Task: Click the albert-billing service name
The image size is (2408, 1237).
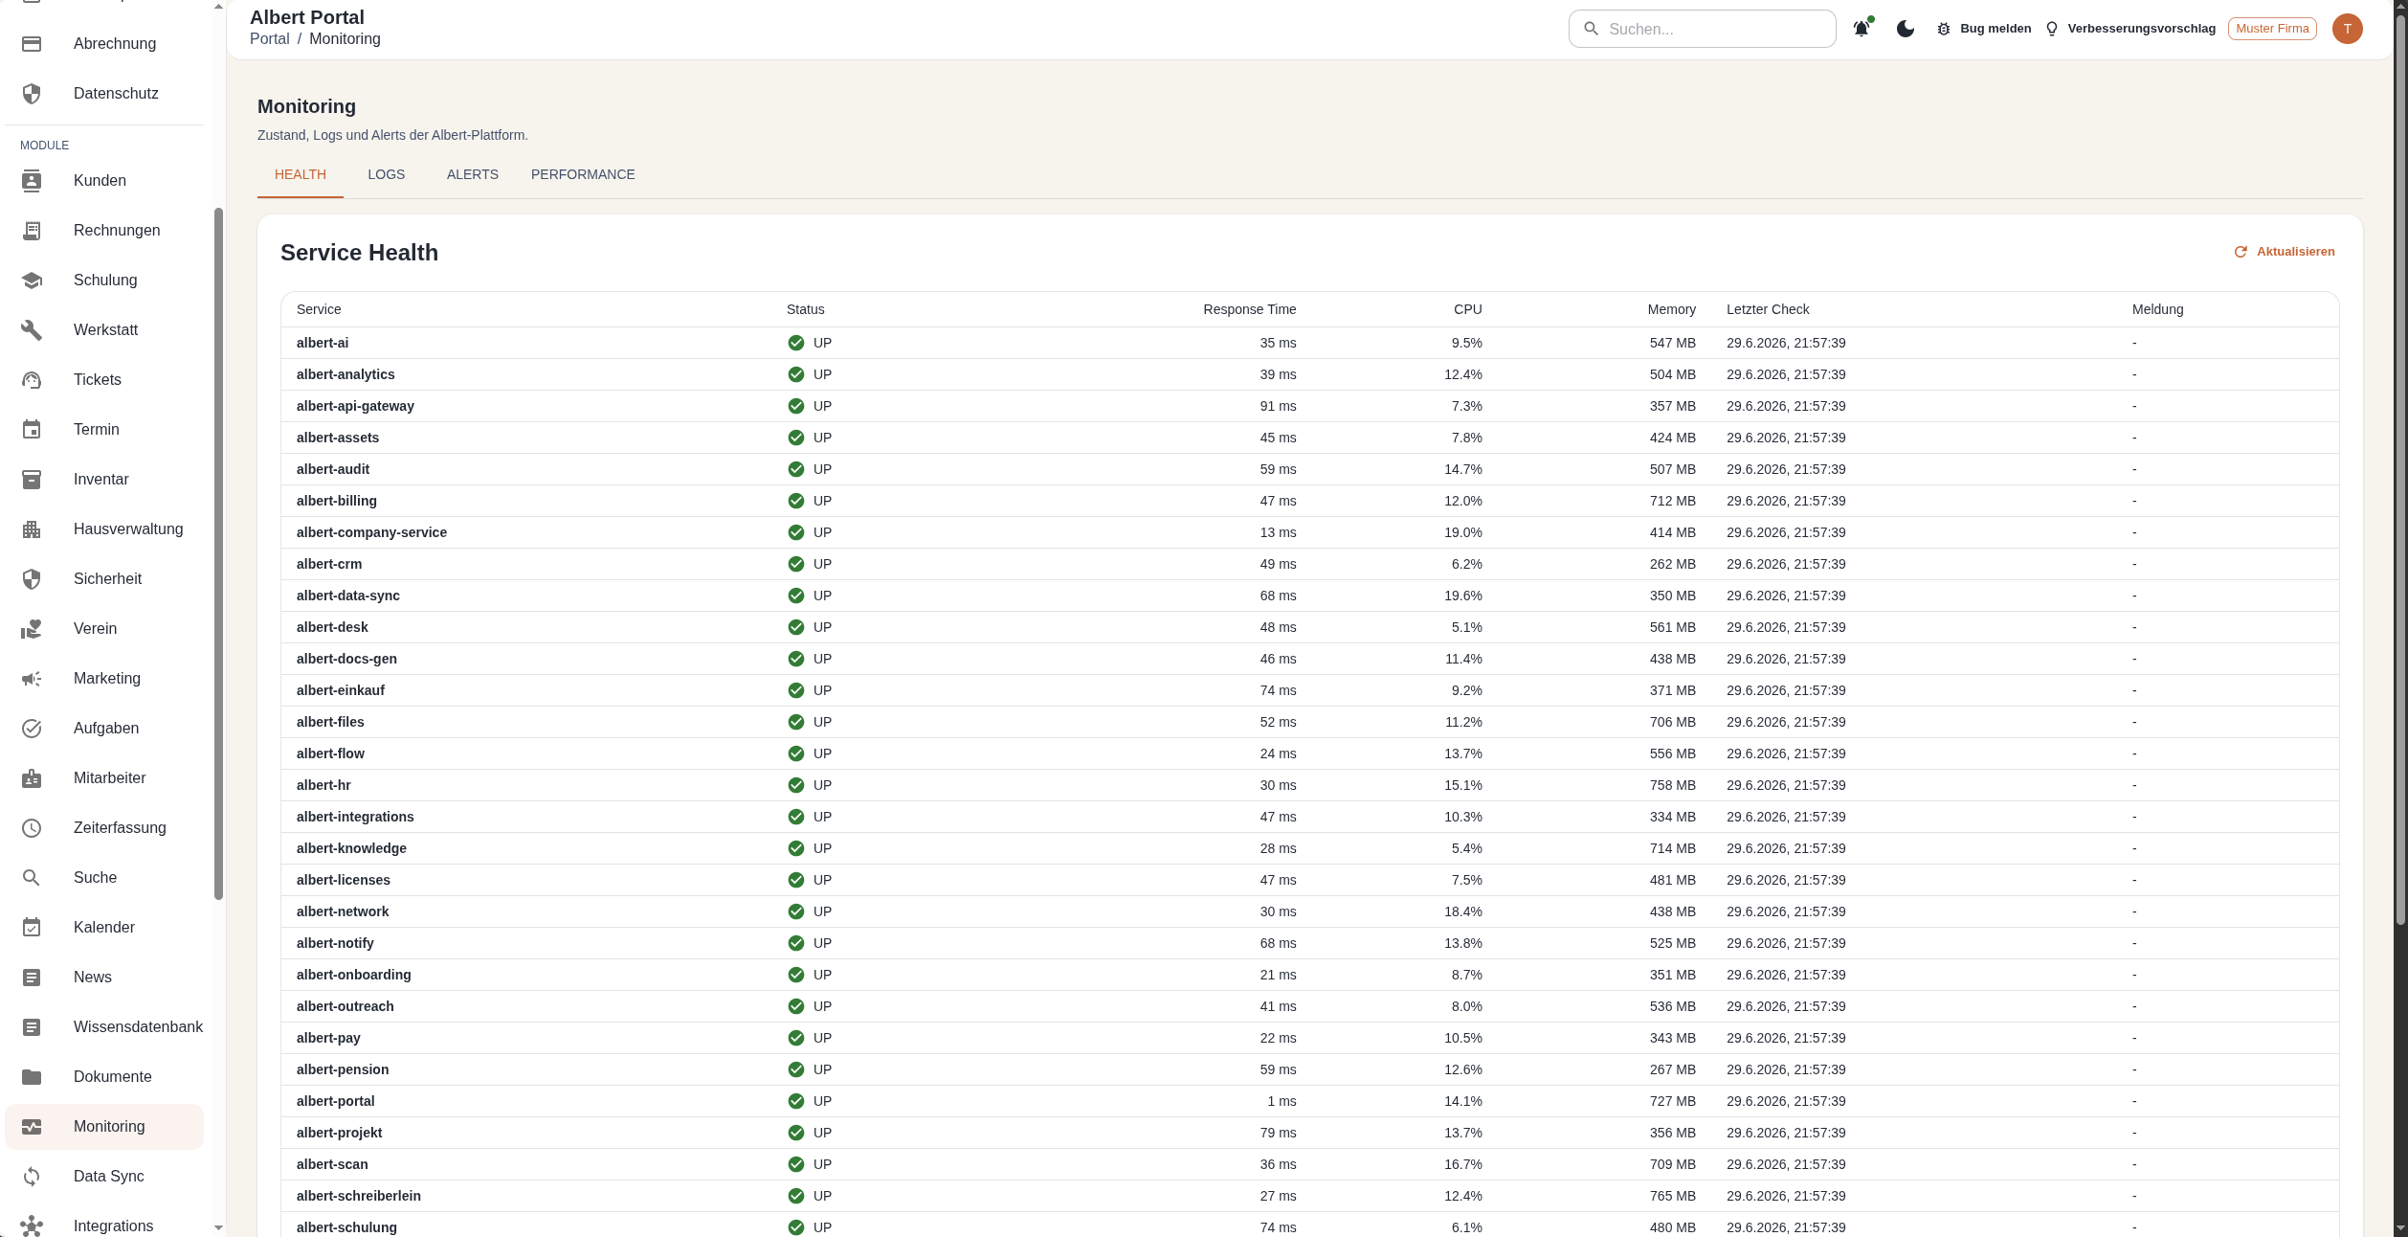Action: point(337,501)
